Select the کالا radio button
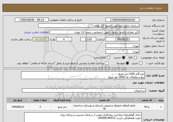 (135, 58)
